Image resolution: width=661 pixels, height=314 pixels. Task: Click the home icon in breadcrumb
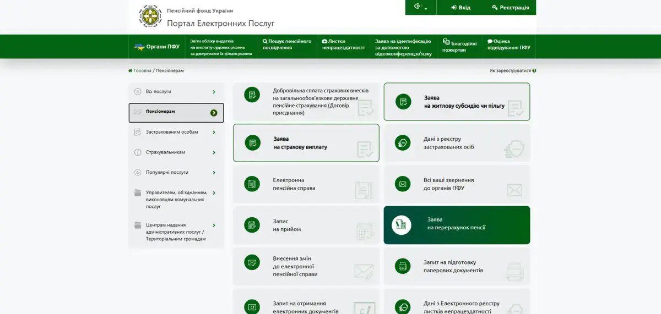click(x=131, y=71)
